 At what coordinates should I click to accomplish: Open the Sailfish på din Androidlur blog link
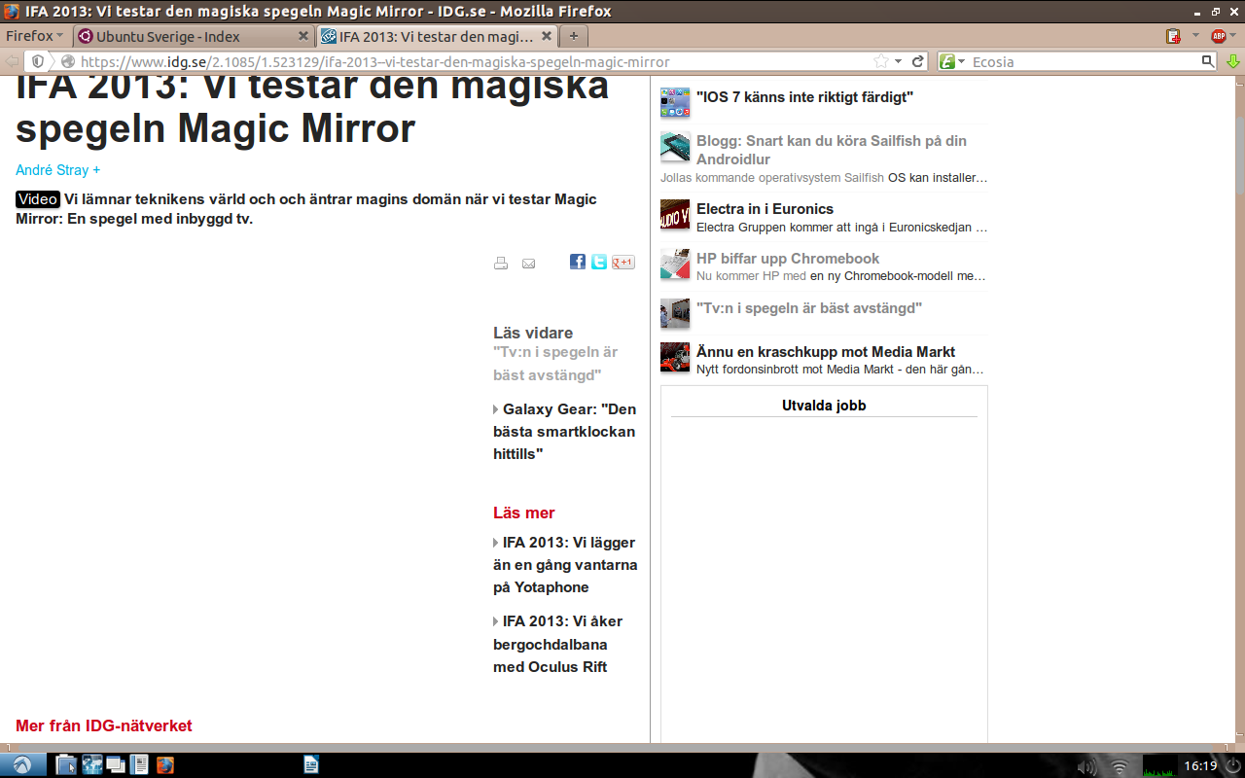(832, 150)
